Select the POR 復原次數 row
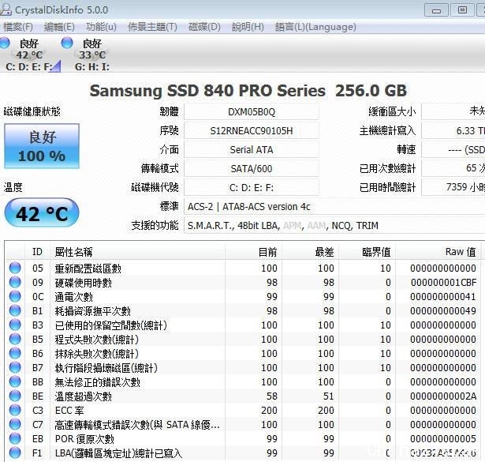This screenshot has width=485, height=462. coord(243,439)
